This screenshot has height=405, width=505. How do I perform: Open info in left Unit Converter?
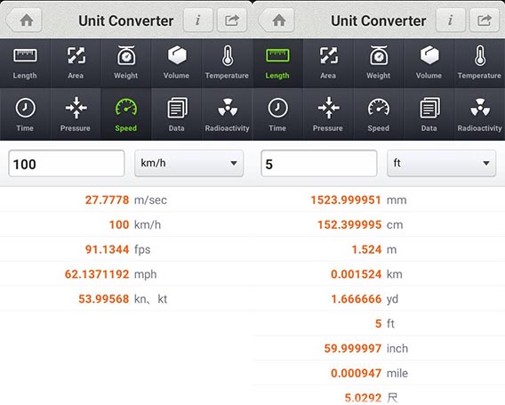[x=198, y=20]
